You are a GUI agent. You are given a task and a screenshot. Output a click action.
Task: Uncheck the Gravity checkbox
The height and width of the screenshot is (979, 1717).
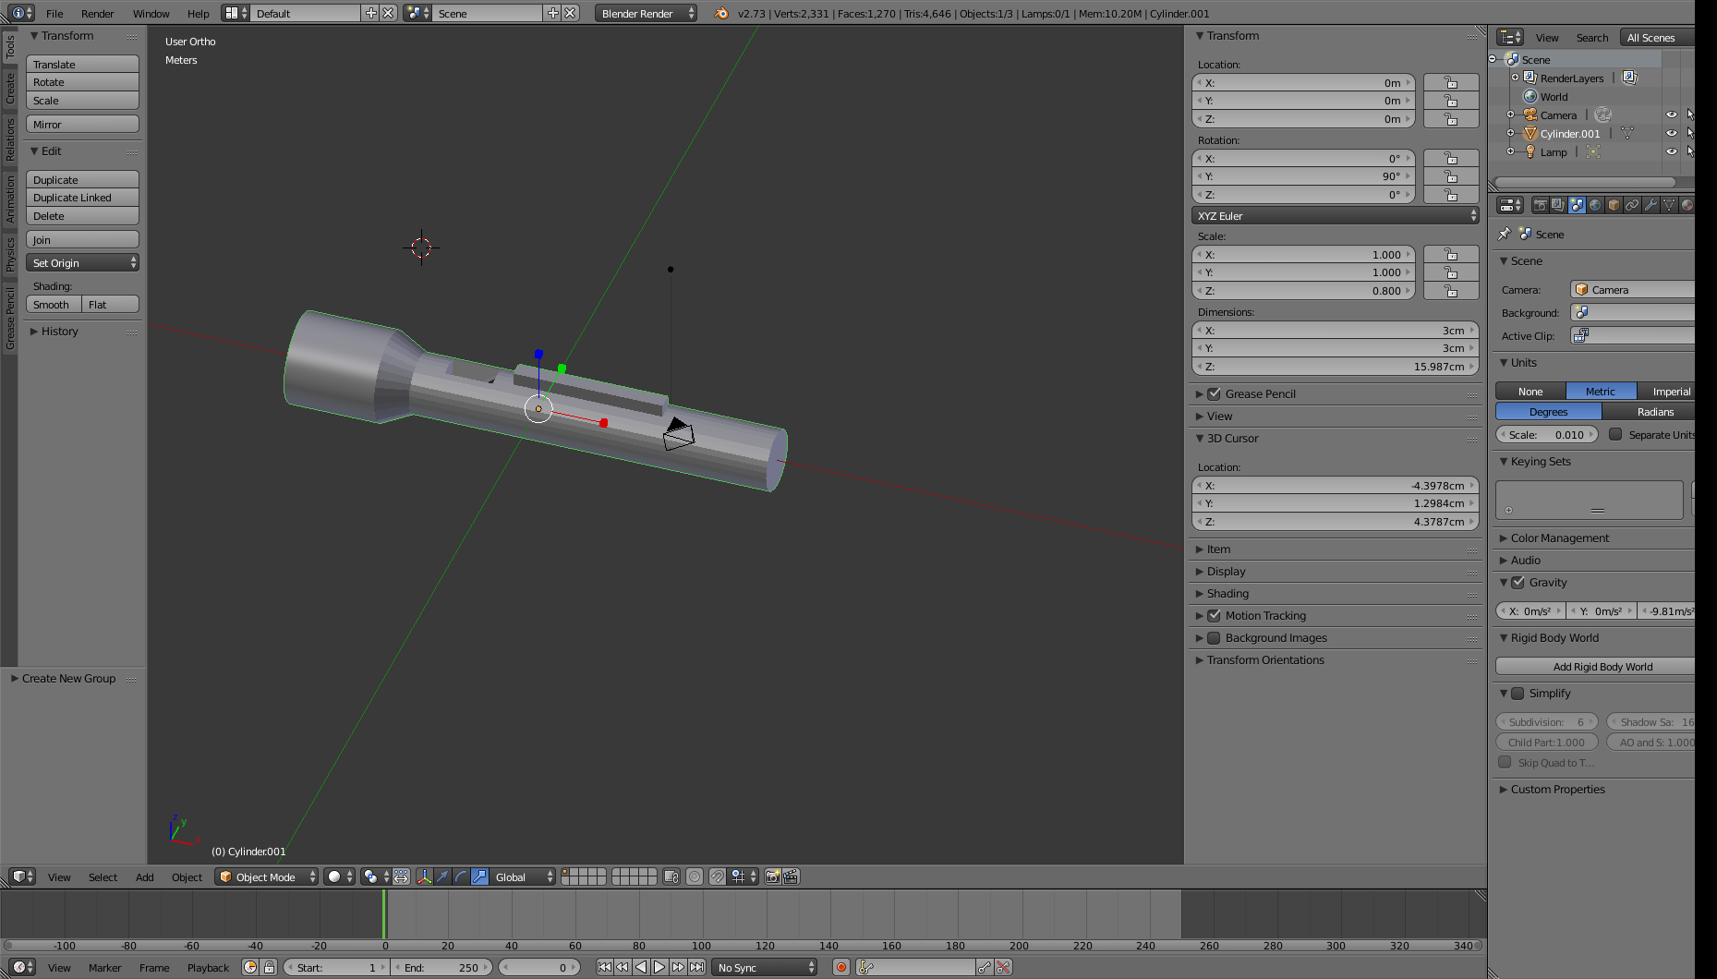[1517, 583]
